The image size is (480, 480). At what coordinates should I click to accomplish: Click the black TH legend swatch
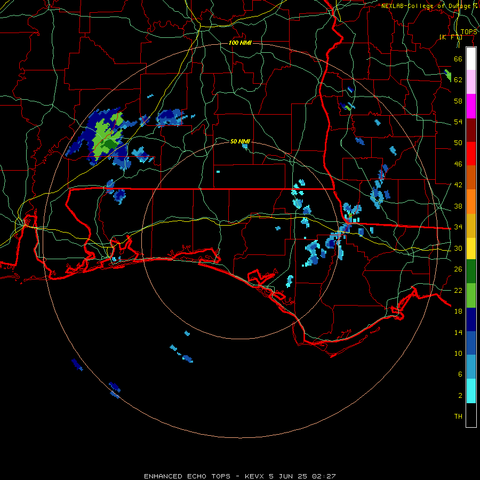(x=471, y=415)
